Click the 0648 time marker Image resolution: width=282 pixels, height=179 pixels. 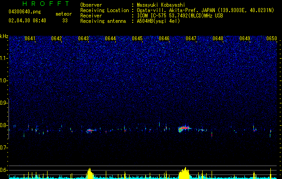tap(218, 38)
